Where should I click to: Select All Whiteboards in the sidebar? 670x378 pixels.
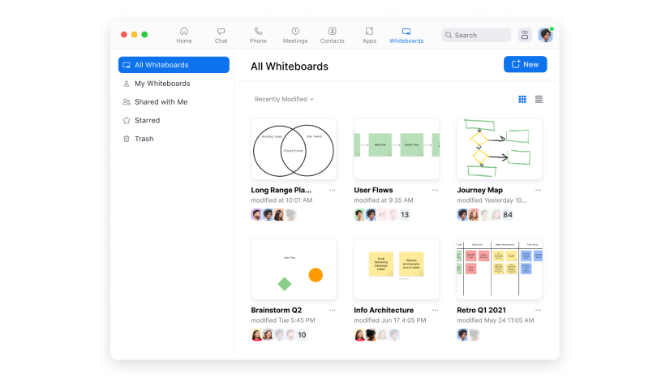(174, 65)
